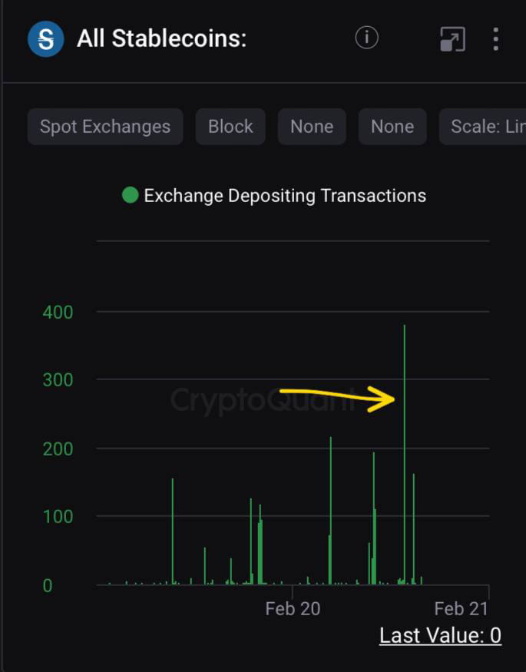The height and width of the screenshot is (672, 526).
Task: Open the Spot Exchanges filter selector
Action: tap(104, 126)
